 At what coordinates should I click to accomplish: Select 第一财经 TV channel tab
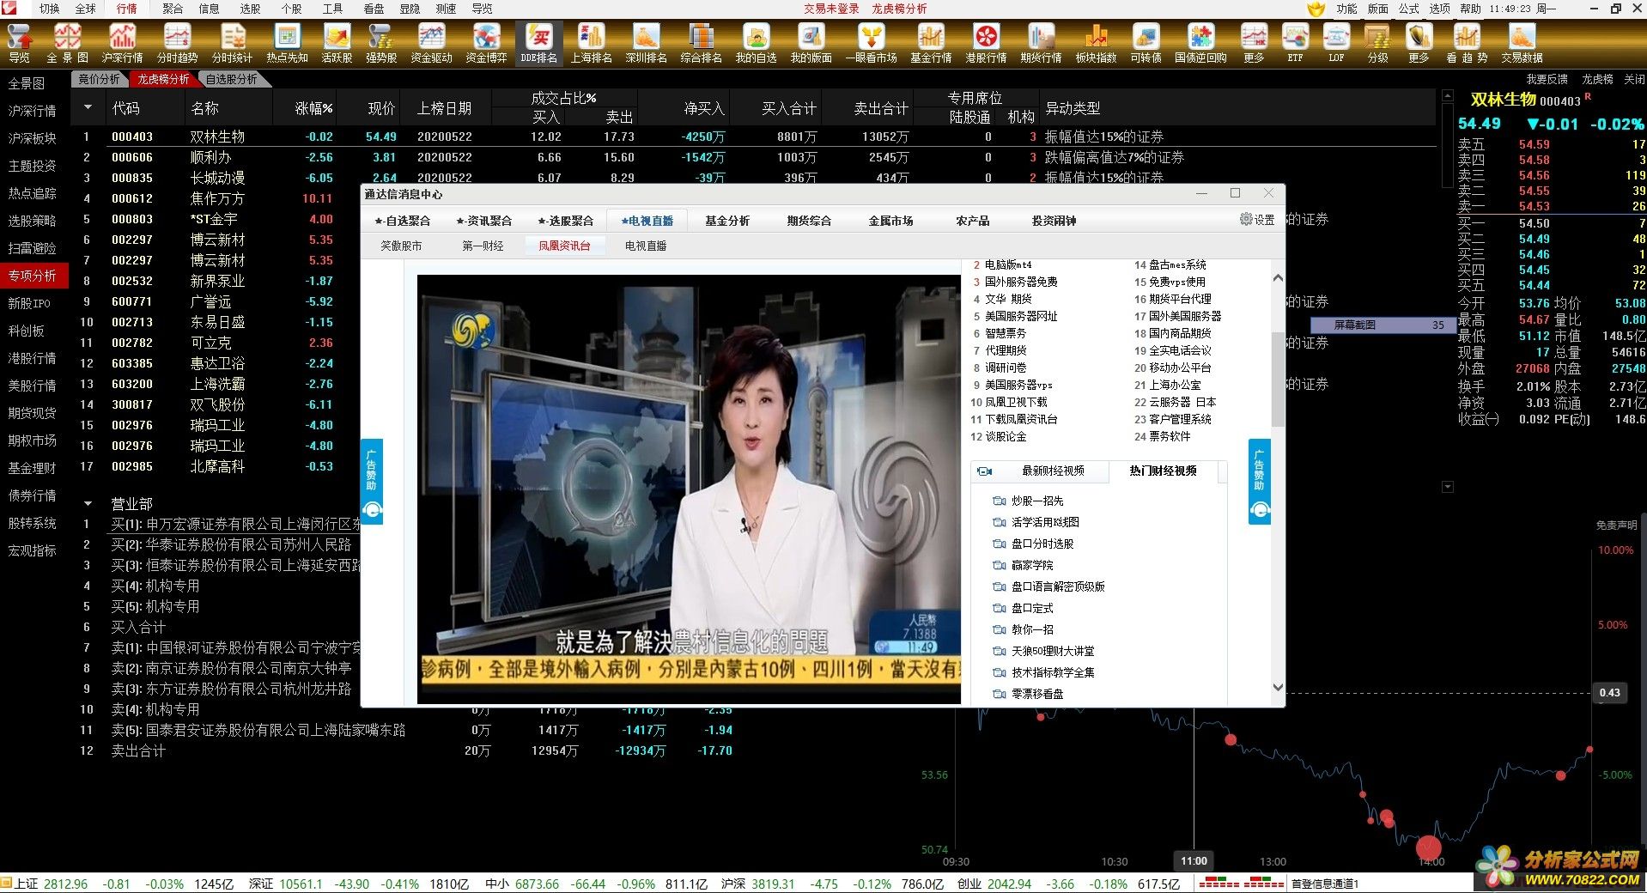pyautogui.click(x=483, y=246)
